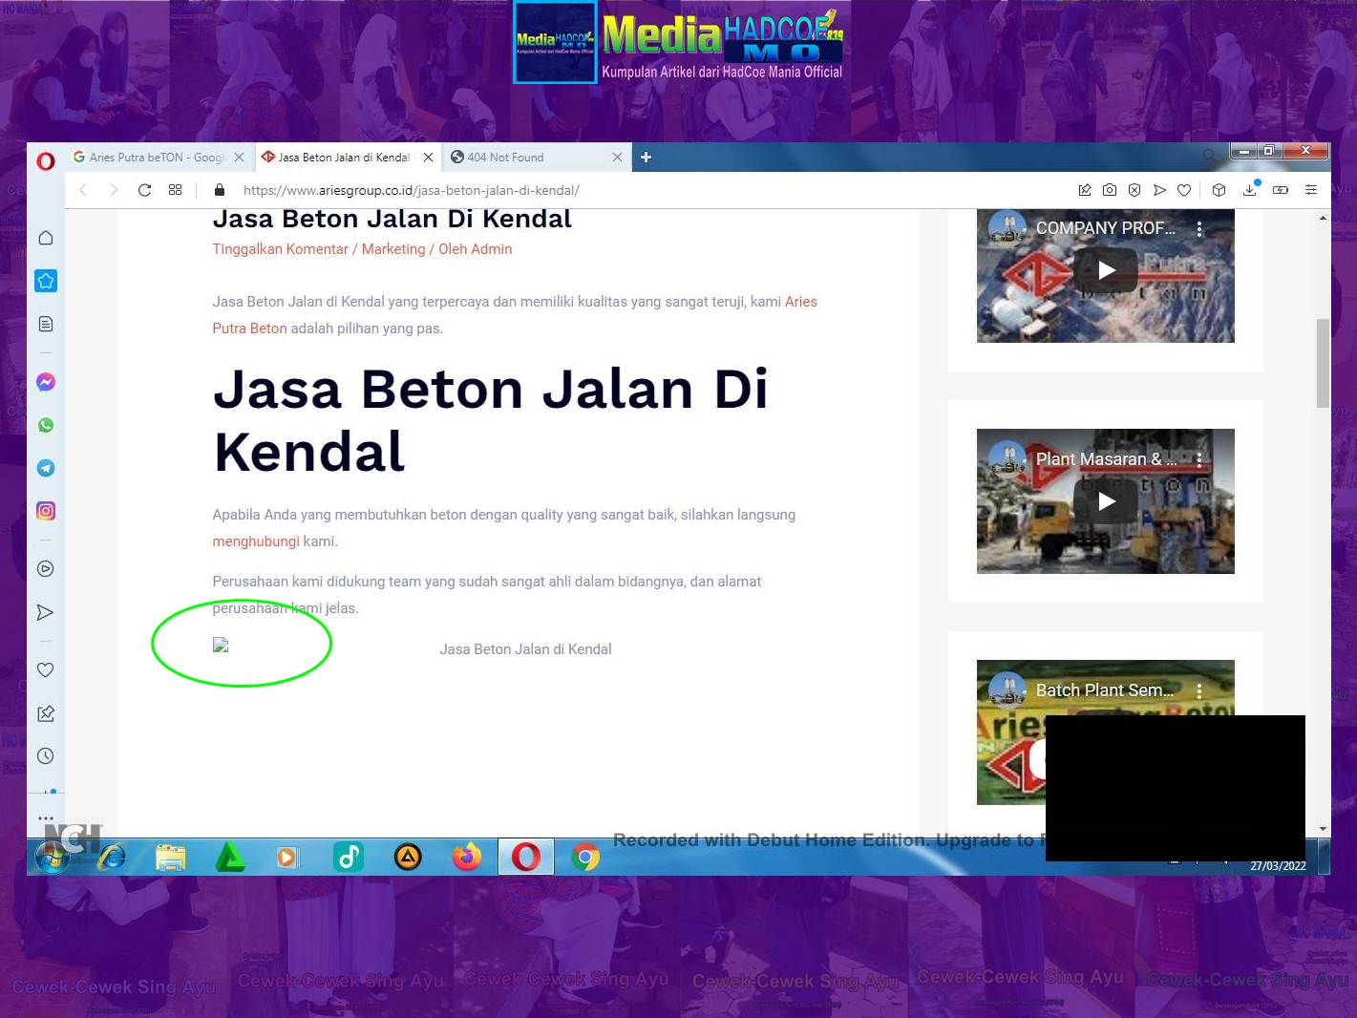Go back with the browser back arrow

tap(83, 190)
